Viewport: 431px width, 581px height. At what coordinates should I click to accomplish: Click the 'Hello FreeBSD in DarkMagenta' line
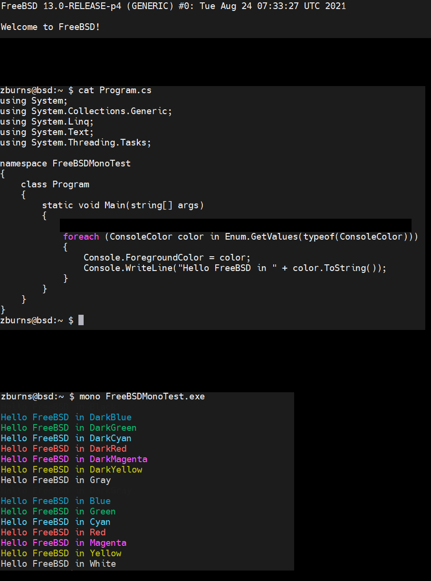tap(74, 459)
